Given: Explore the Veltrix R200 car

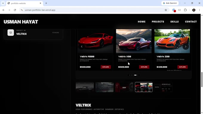Looking at the screenshot, I should [x=106, y=67].
